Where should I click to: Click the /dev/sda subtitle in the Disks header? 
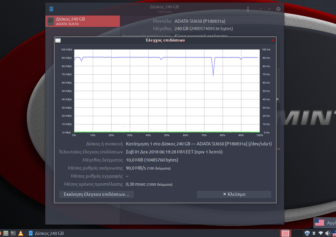click(164, 12)
